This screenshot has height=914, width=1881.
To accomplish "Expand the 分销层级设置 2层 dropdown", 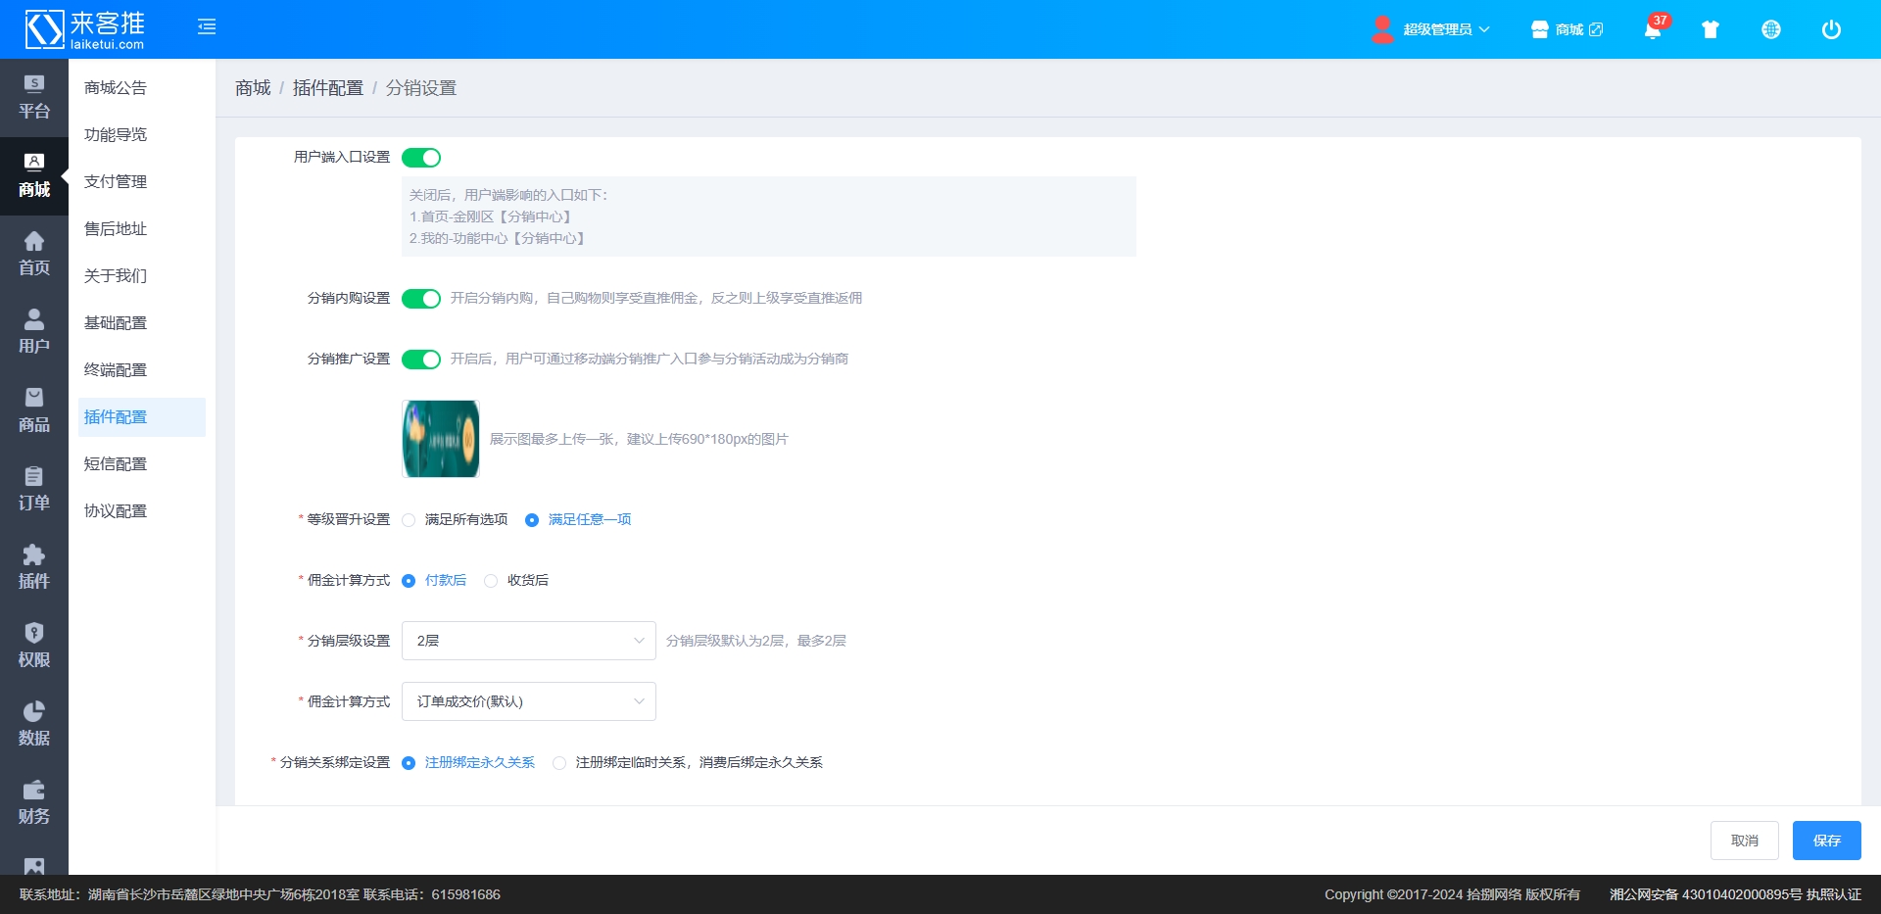I will [528, 641].
